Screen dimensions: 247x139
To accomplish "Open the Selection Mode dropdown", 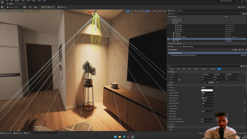I will coord(13,7).
